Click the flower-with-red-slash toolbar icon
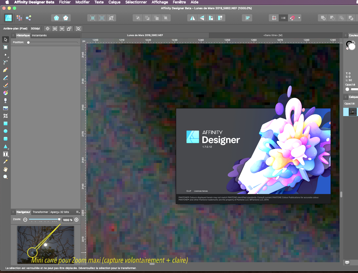Viewport: 358px width, 273px height. pyautogui.click(x=66, y=18)
